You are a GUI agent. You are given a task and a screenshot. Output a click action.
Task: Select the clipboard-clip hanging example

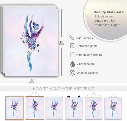(x=113, y=107)
